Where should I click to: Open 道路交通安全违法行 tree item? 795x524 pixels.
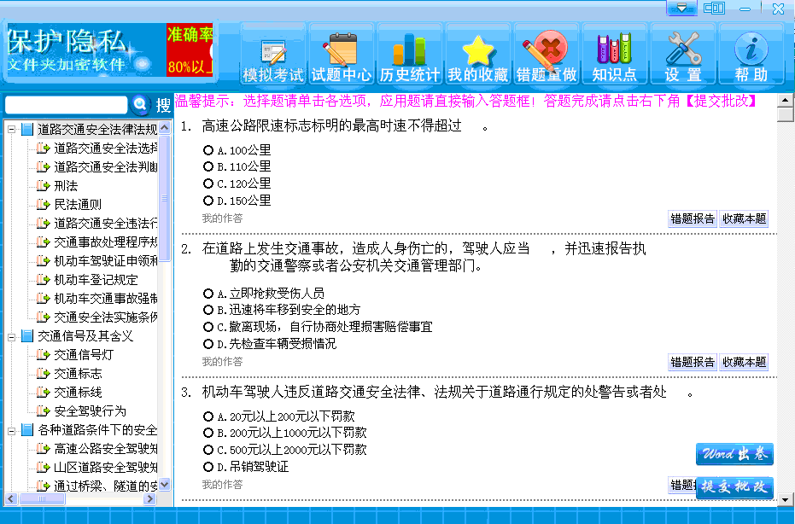coord(106,224)
